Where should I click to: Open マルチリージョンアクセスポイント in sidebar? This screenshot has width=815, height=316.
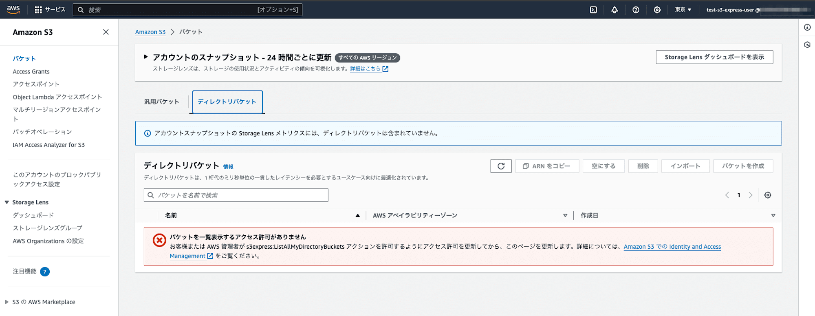coord(57,114)
